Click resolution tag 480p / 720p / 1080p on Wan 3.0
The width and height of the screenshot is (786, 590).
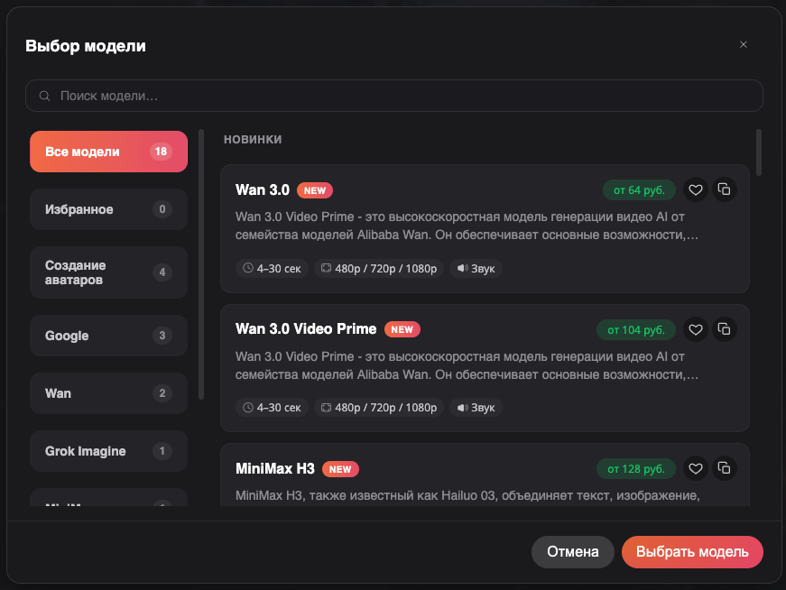379,269
